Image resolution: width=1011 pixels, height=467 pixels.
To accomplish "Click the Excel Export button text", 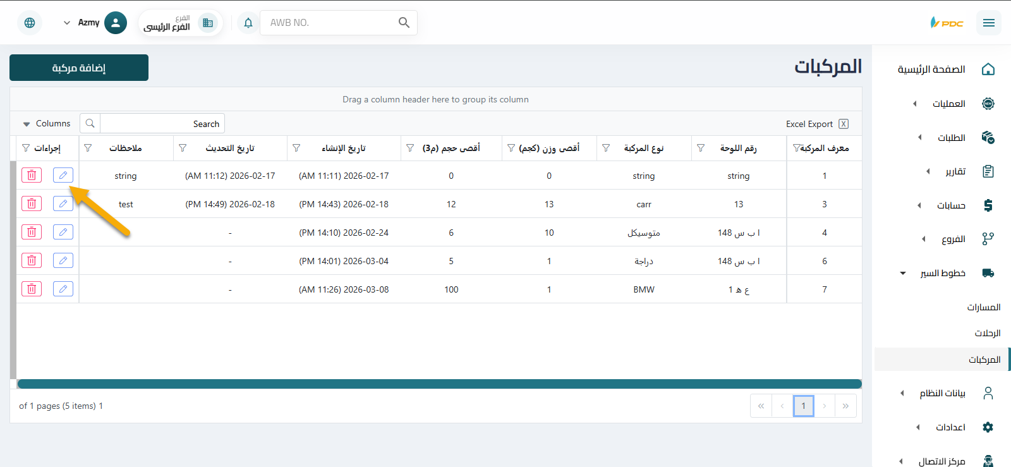I will 809,124.
